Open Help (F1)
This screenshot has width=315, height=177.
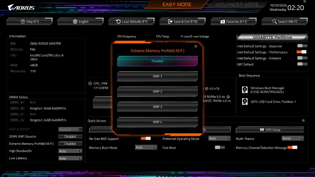click(30, 22)
